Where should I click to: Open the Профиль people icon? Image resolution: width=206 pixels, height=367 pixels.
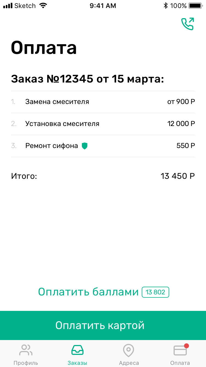pos(26,350)
